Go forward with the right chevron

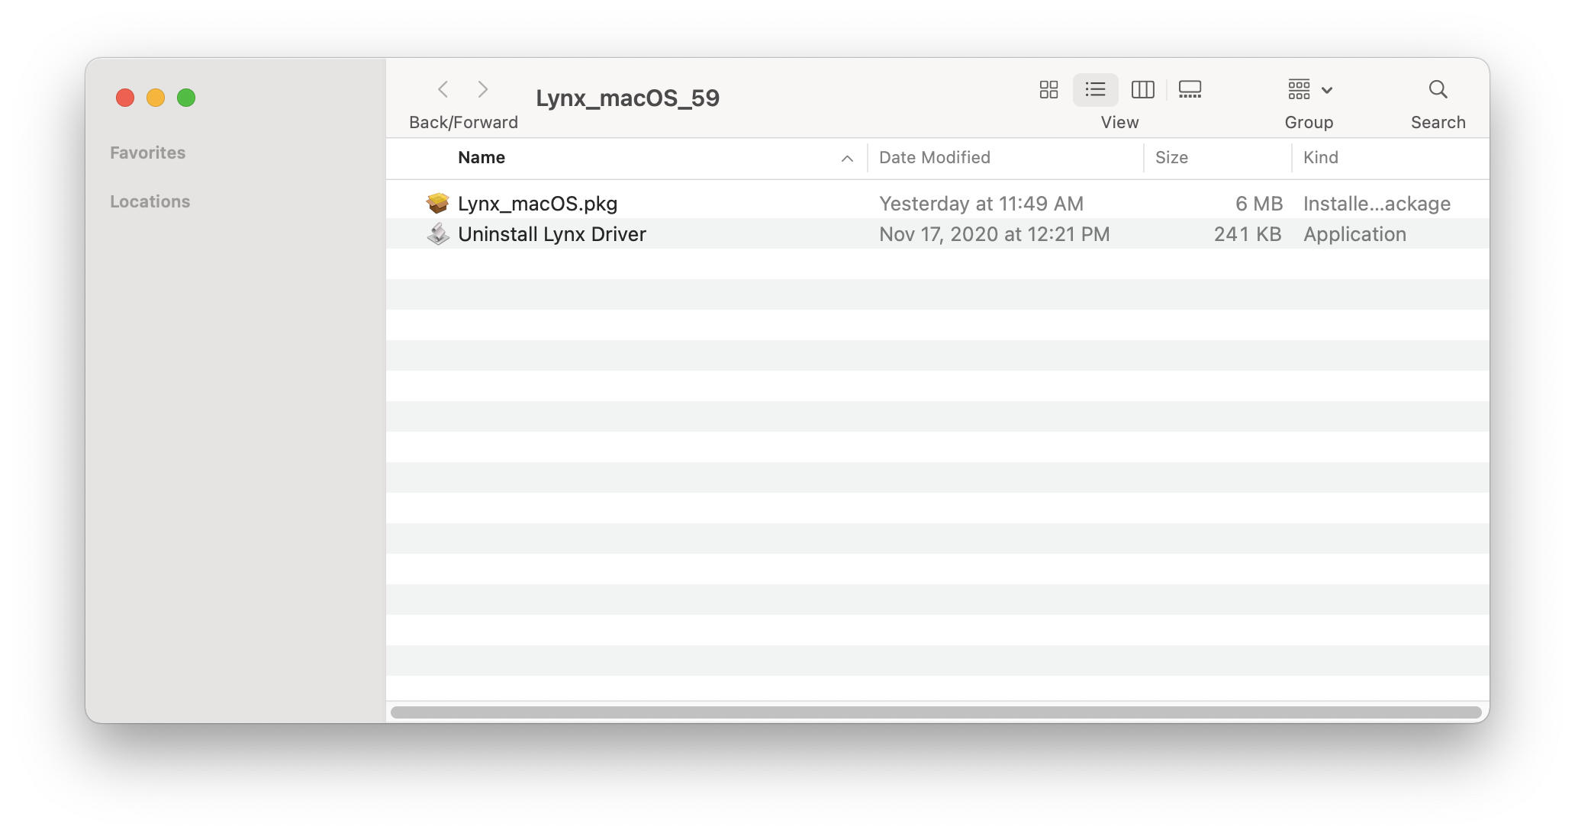click(482, 90)
